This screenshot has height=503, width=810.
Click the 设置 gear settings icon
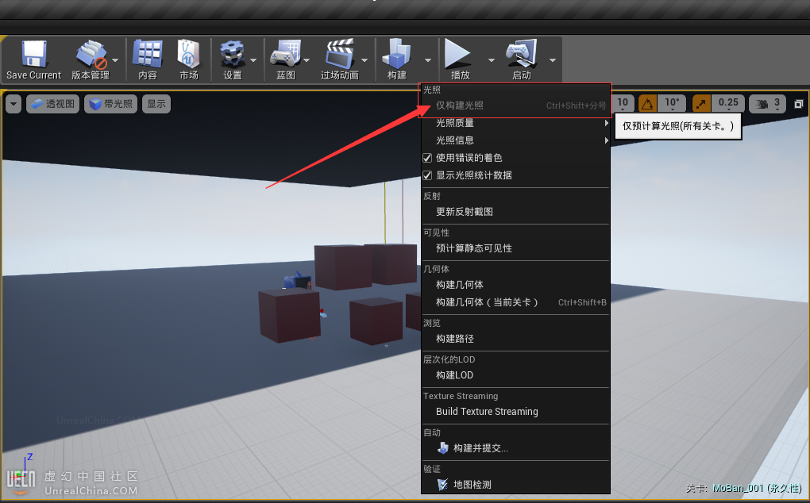click(x=232, y=55)
